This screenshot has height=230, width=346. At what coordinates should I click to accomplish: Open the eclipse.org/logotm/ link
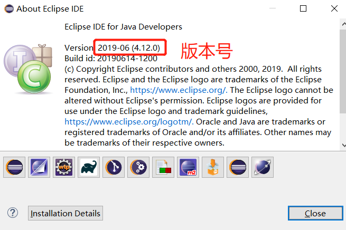point(129,122)
